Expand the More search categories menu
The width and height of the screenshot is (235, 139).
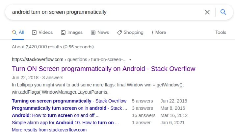click(x=159, y=32)
